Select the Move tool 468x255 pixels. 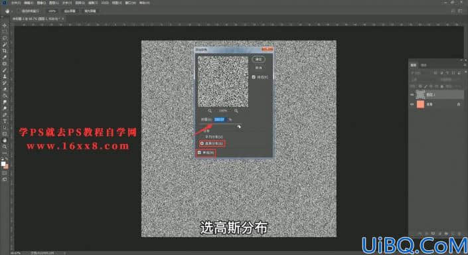tap(5, 25)
